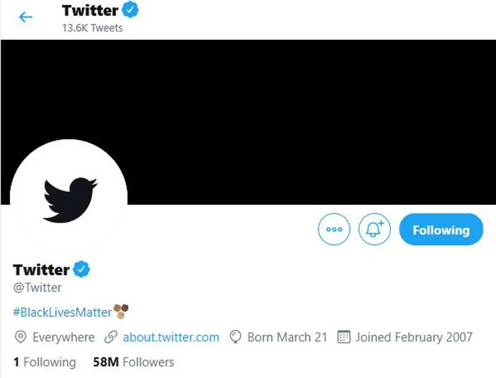Click the verified badge beside the profile name

pos(81,269)
